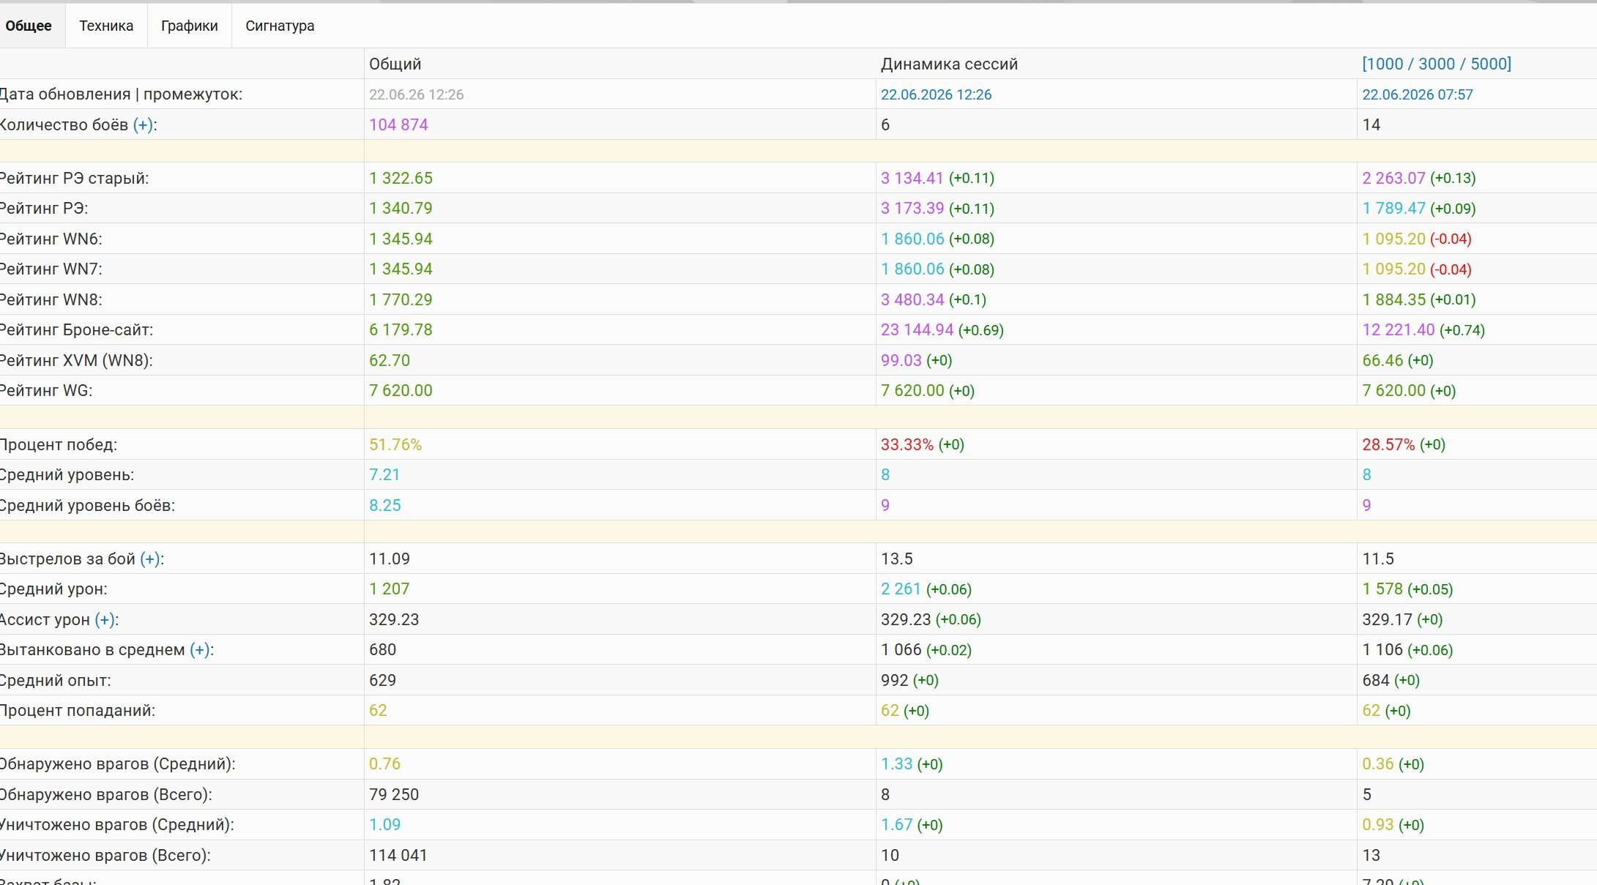Click the session average experience 992
The height and width of the screenshot is (885, 1597).
click(x=894, y=681)
